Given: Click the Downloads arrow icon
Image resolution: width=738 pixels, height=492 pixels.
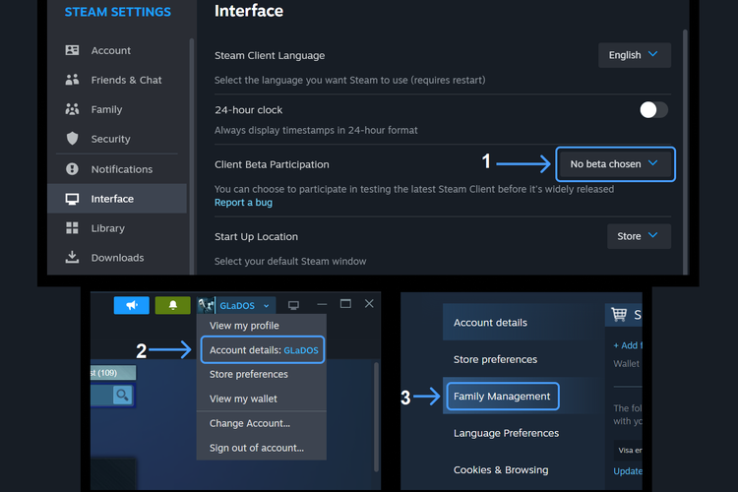Looking at the screenshot, I should [x=72, y=257].
